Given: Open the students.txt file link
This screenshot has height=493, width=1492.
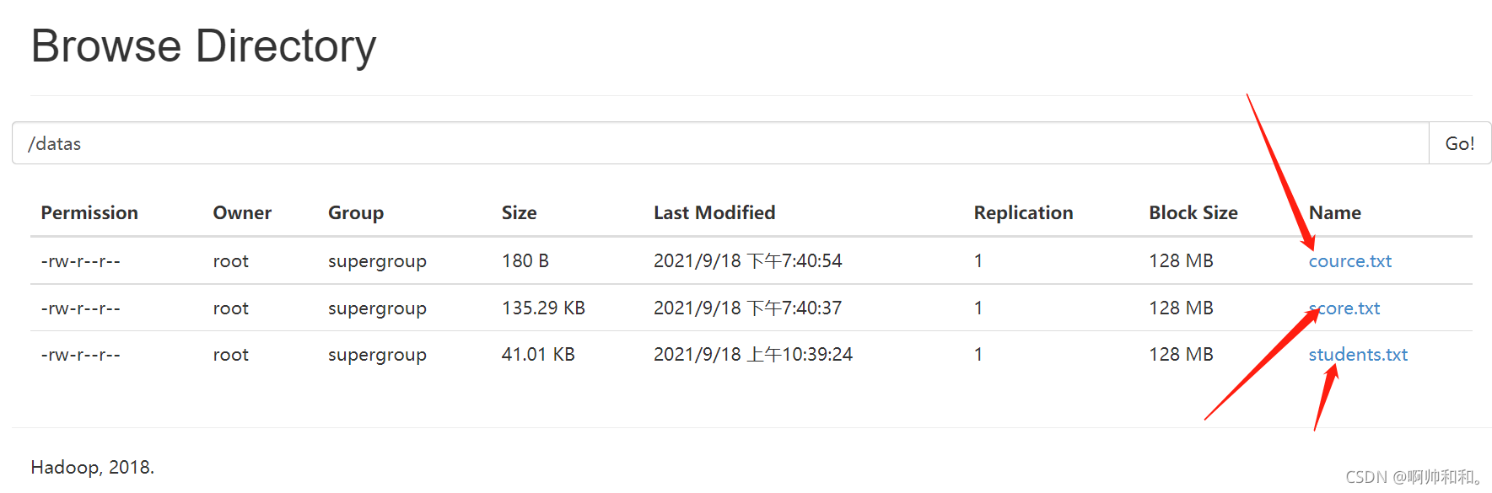Looking at the screenshot, I should pyautogui.click(x=1358, y=355).
